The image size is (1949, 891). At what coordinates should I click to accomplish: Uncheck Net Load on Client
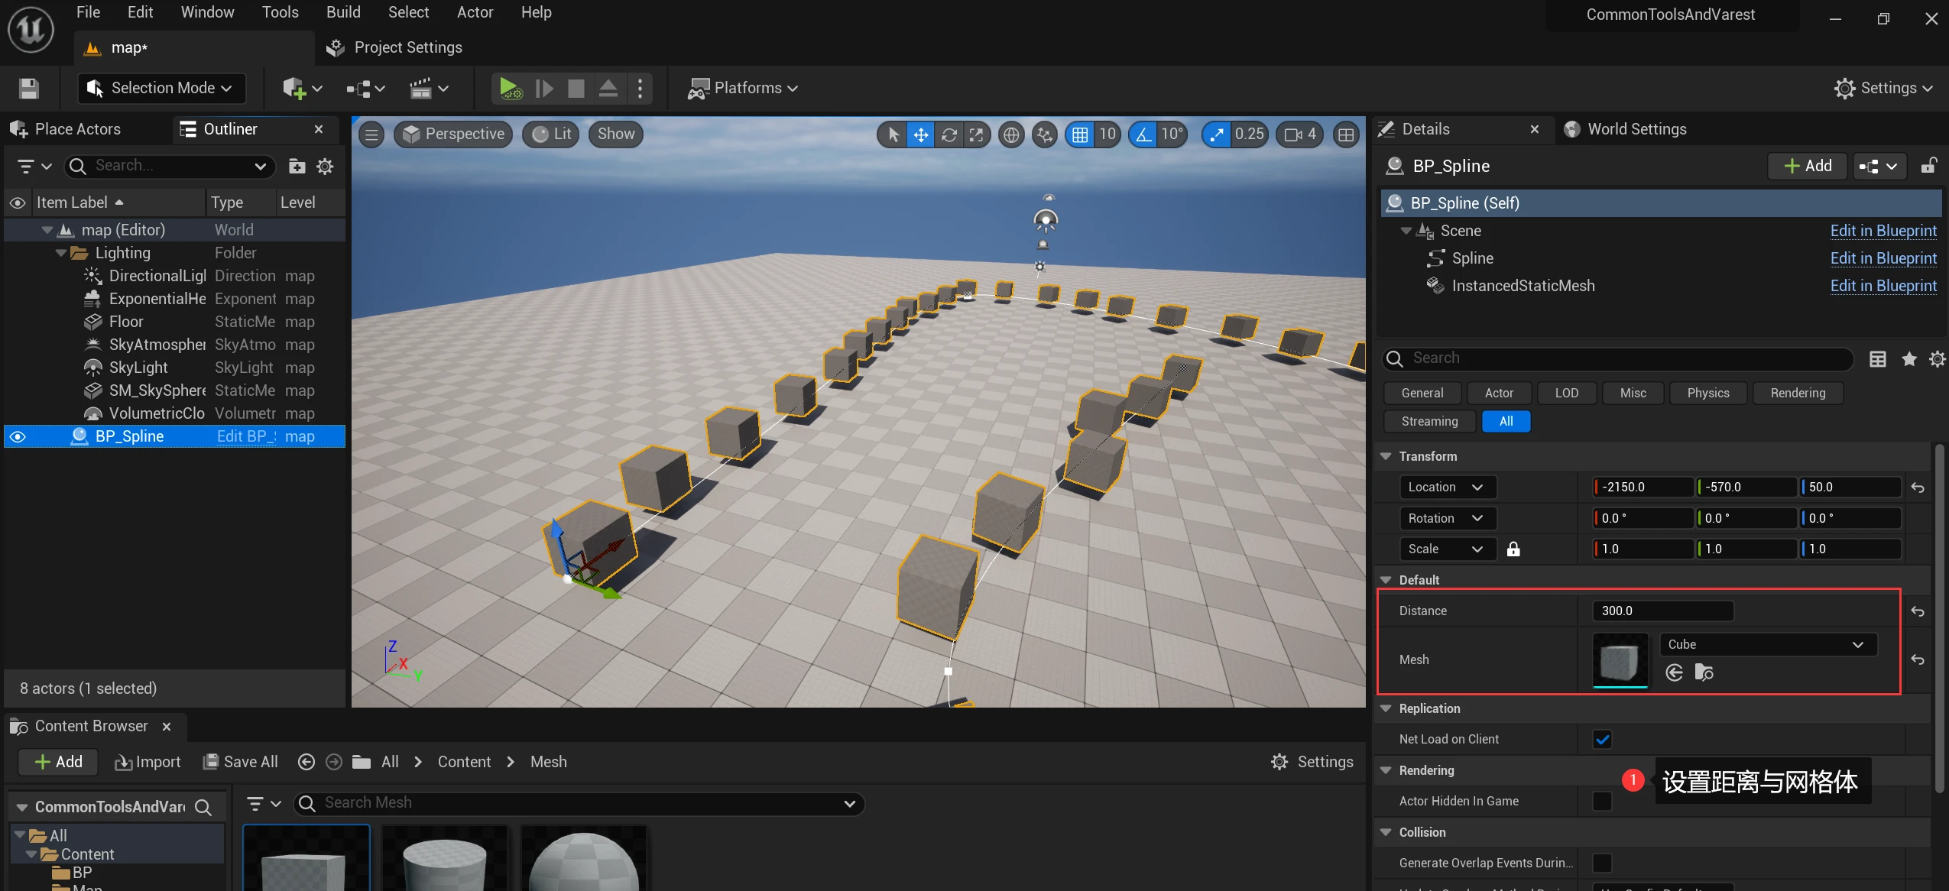[1603, 740]
